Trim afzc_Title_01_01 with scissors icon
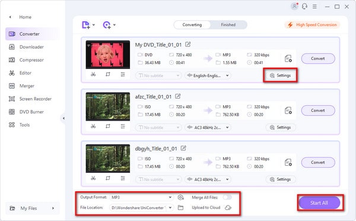Image resolution: width=356 pixels, height=221 pixels. point(93,126)
